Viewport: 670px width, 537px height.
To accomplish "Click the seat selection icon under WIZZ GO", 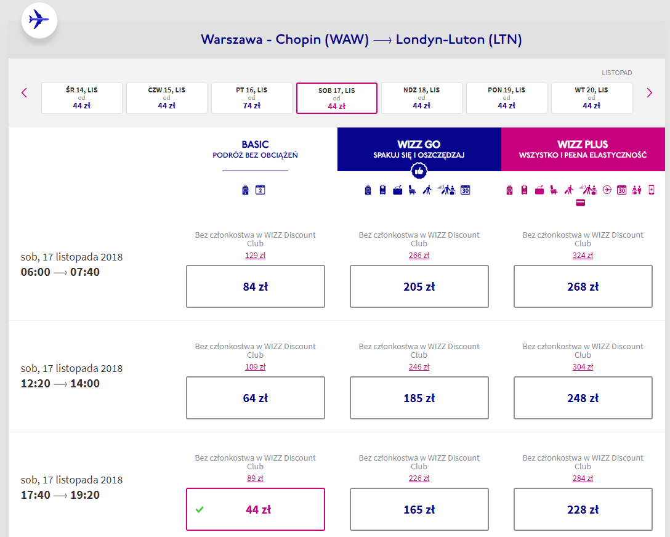I will click(x=412, y=190).
